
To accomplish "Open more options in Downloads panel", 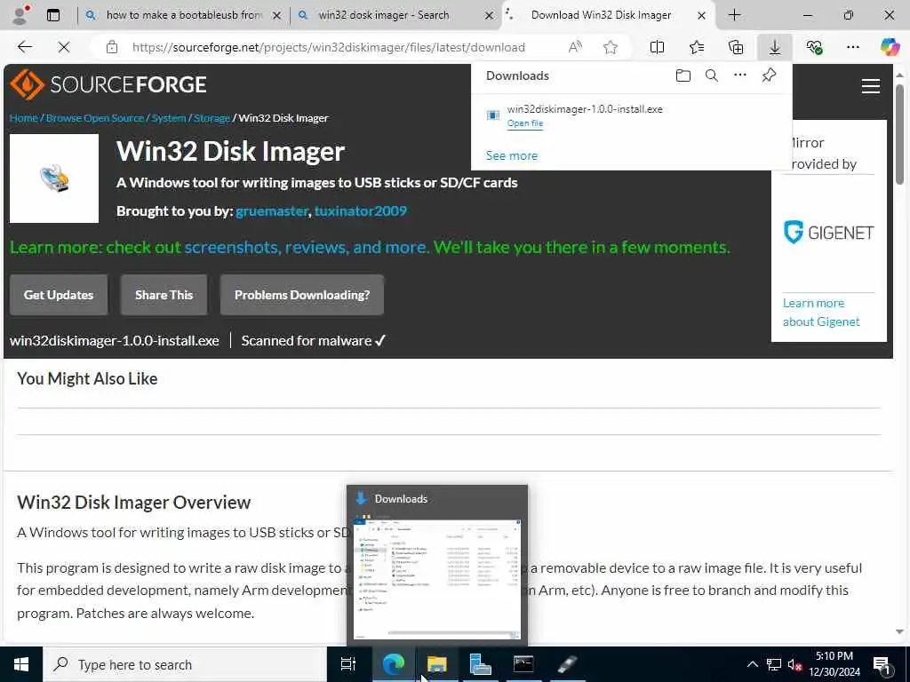I will [x=740, y=75].
